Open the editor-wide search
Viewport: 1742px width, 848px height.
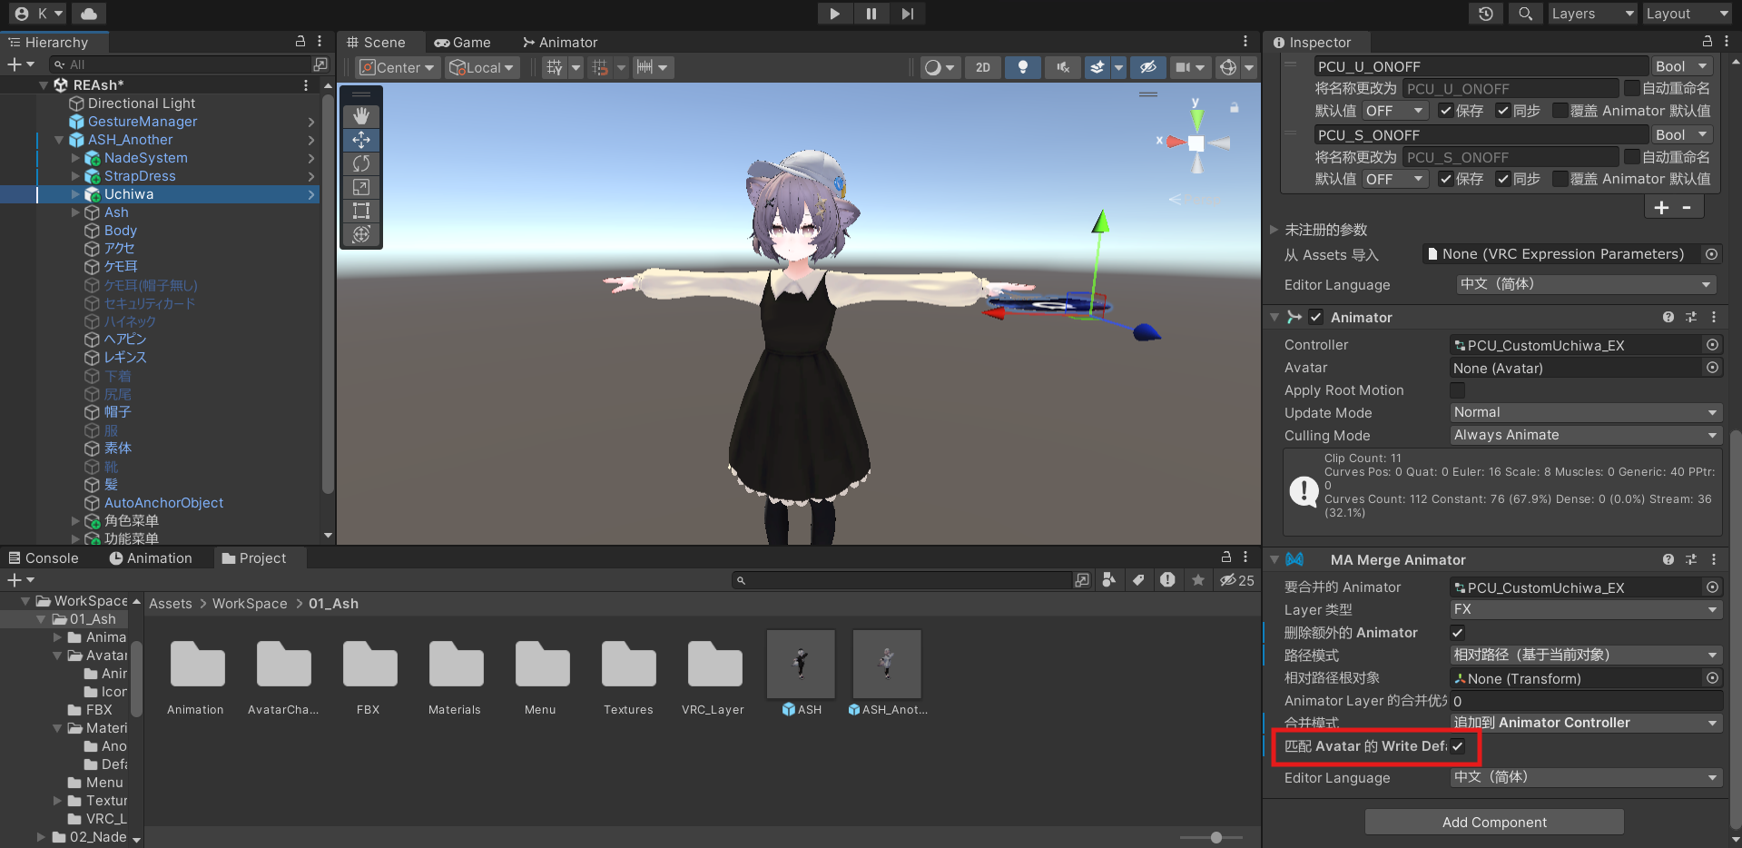(x=1525, y=14)
